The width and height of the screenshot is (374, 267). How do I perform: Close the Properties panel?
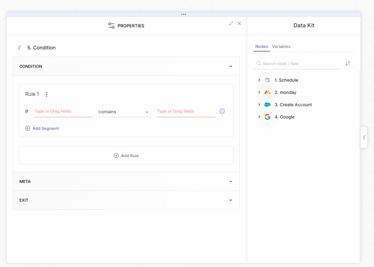point(239,23)
